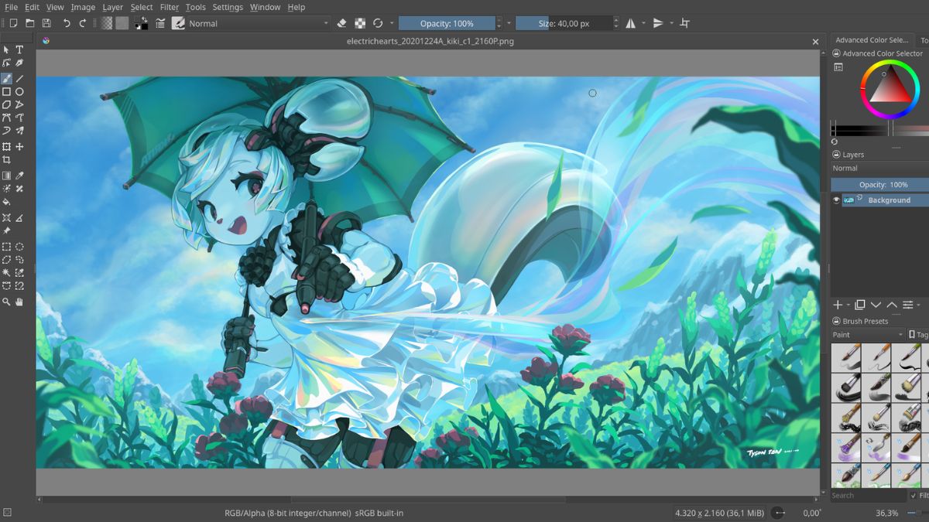Select the Crop tool
The width and height of the screenshot is (929, 522).
[x=7, y=160]
